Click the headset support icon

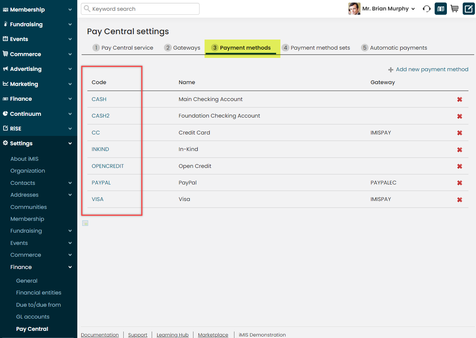point(426,8)
